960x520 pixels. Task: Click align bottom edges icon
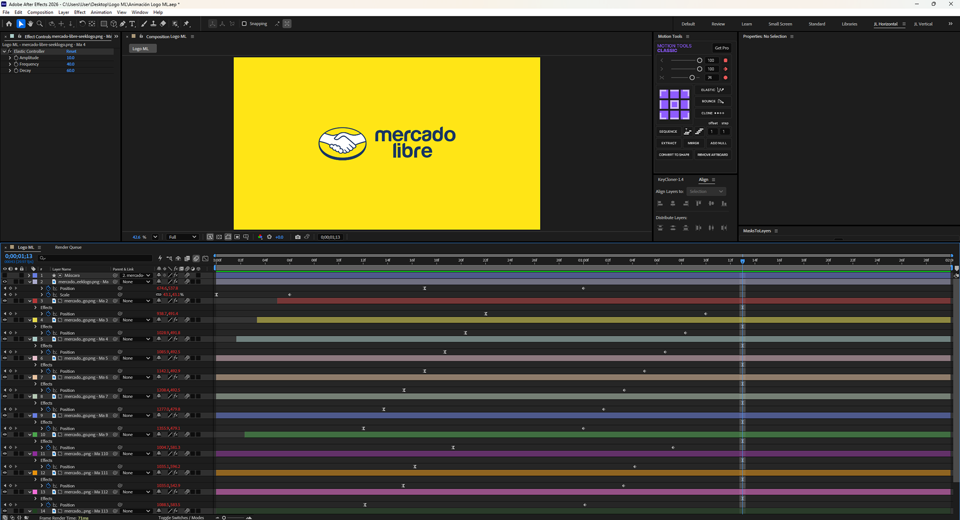coord(724,204)
